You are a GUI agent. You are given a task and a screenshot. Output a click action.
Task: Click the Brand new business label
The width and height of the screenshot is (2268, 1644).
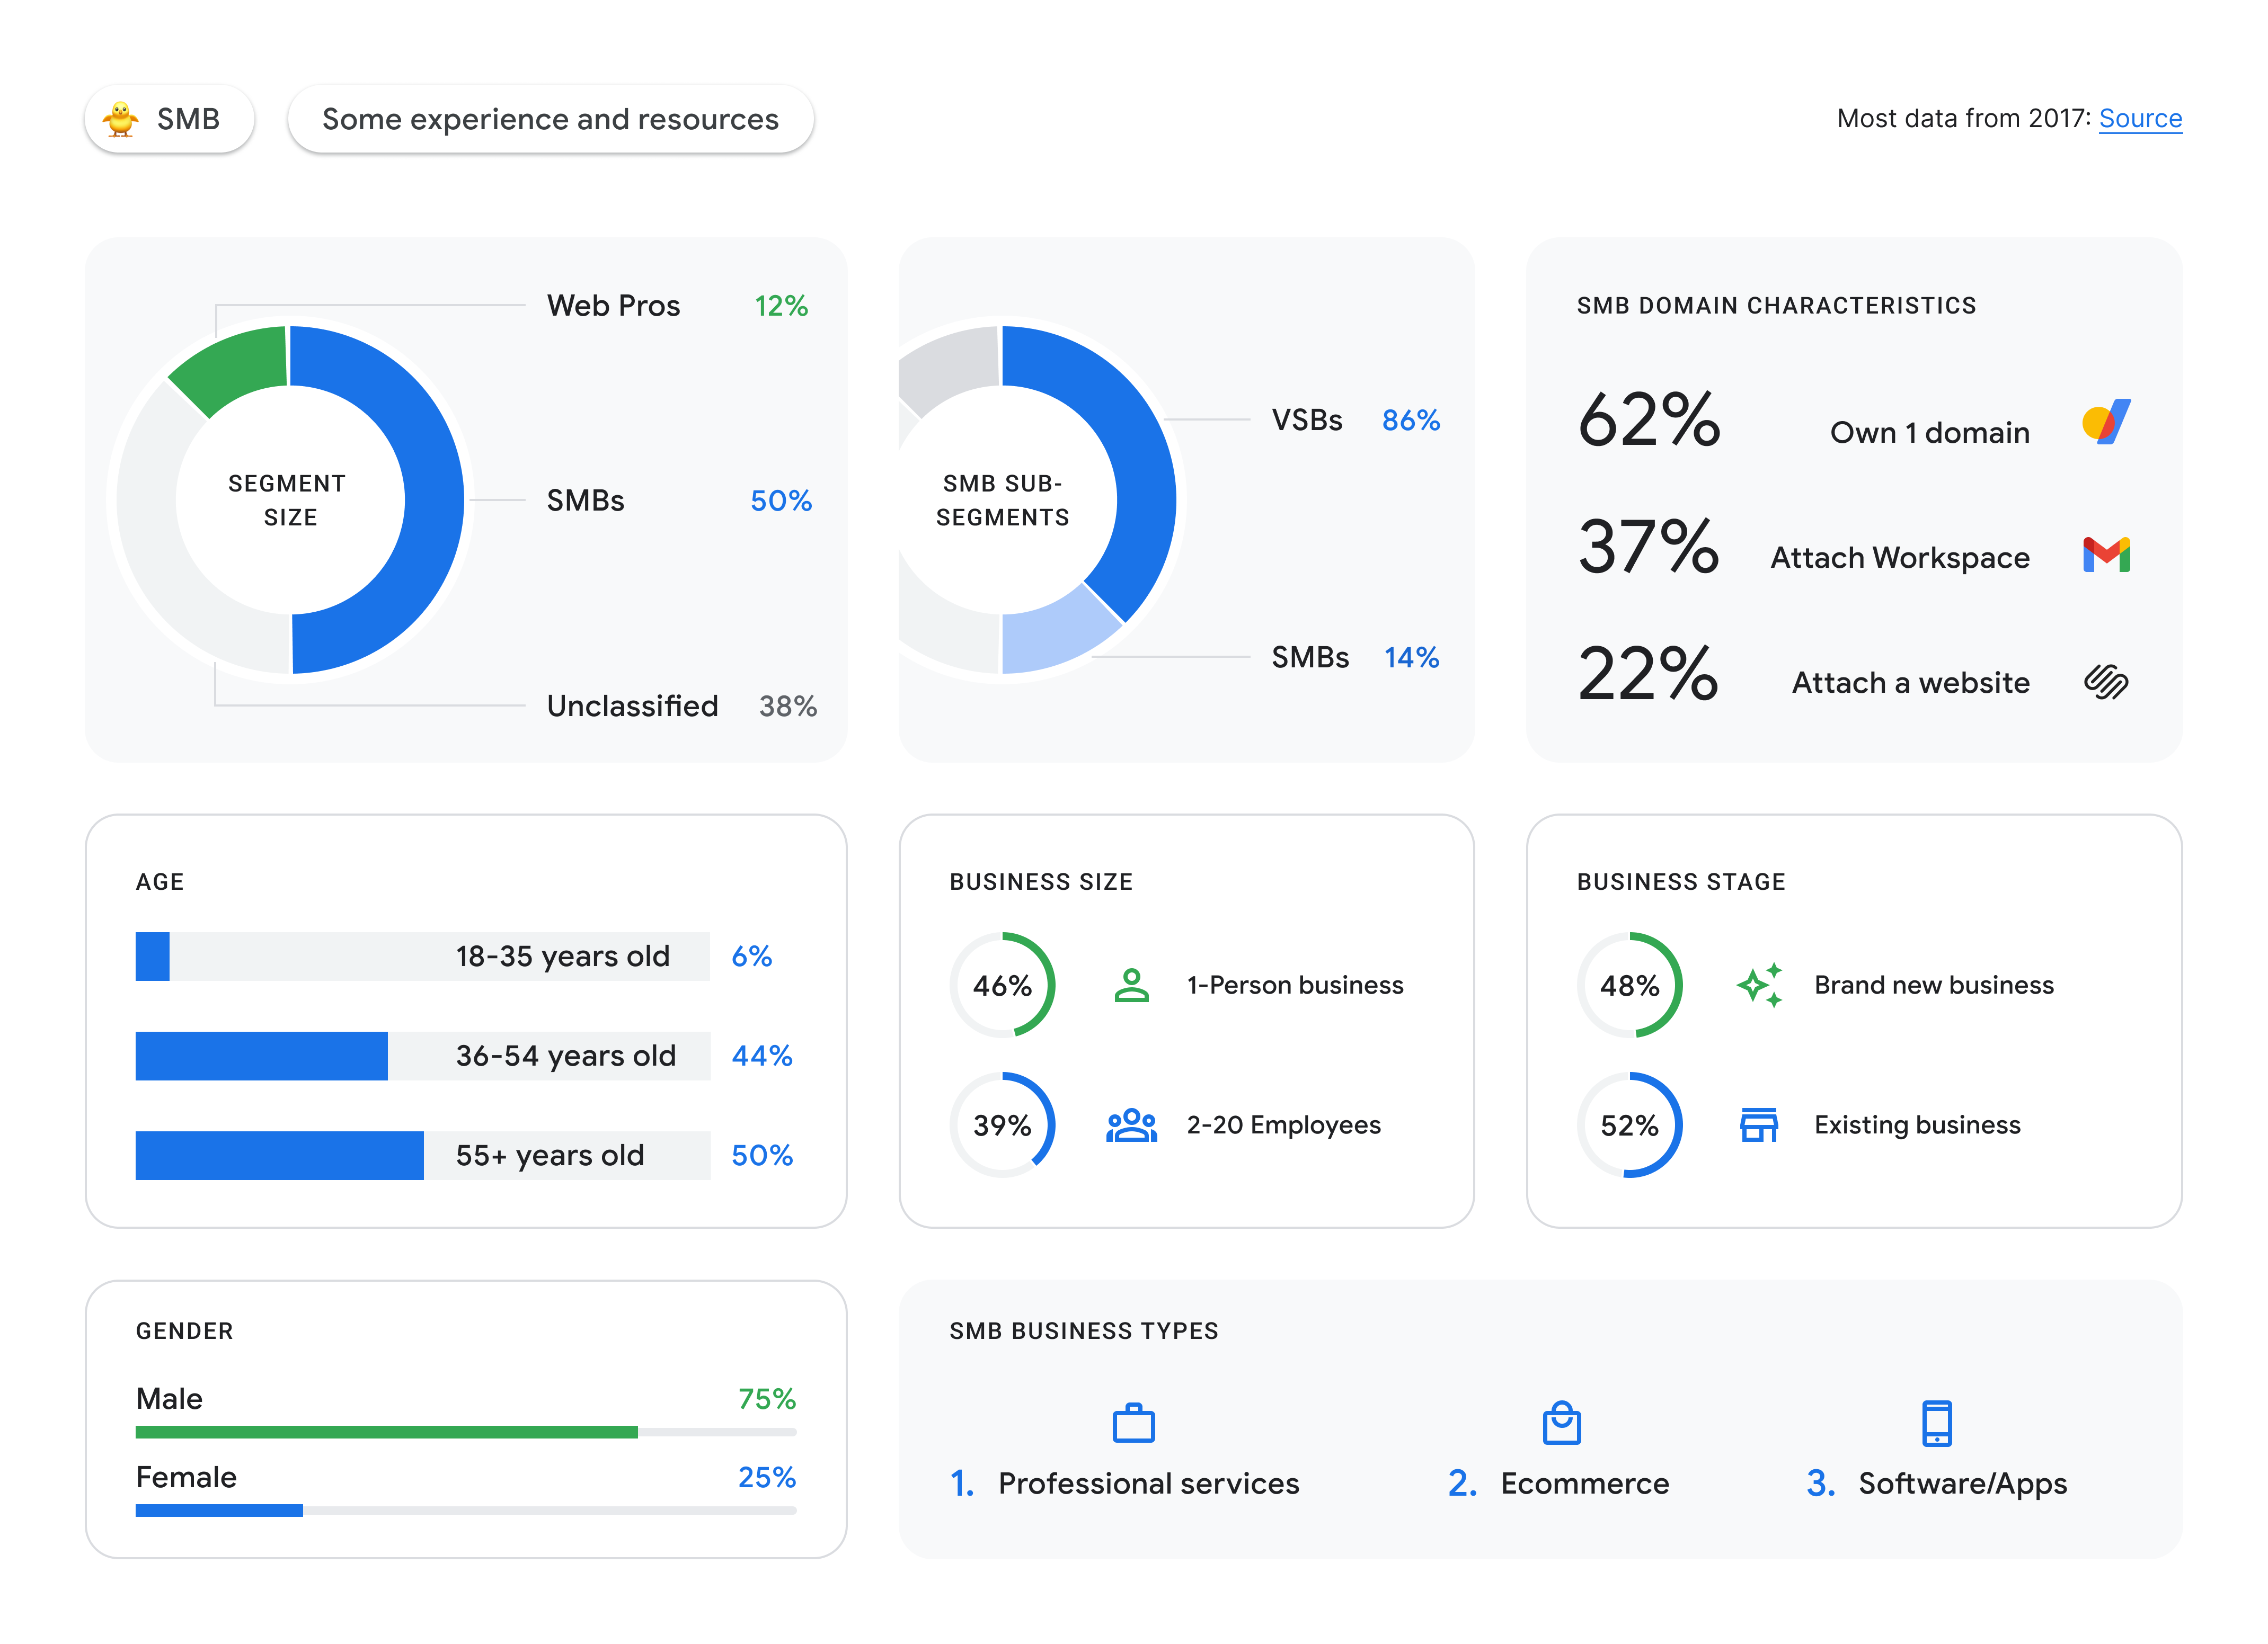tap(1934, 986)
